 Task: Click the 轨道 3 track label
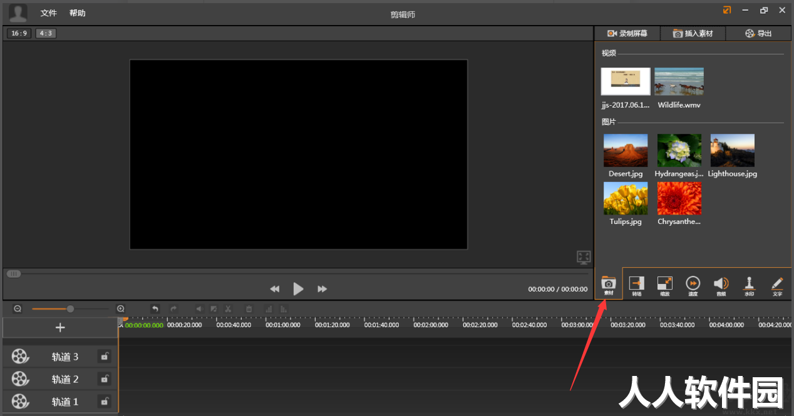point(65,357)
